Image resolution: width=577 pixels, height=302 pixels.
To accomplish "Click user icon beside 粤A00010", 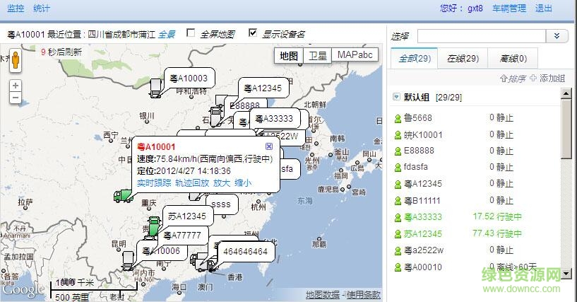I will click(398, 268).
